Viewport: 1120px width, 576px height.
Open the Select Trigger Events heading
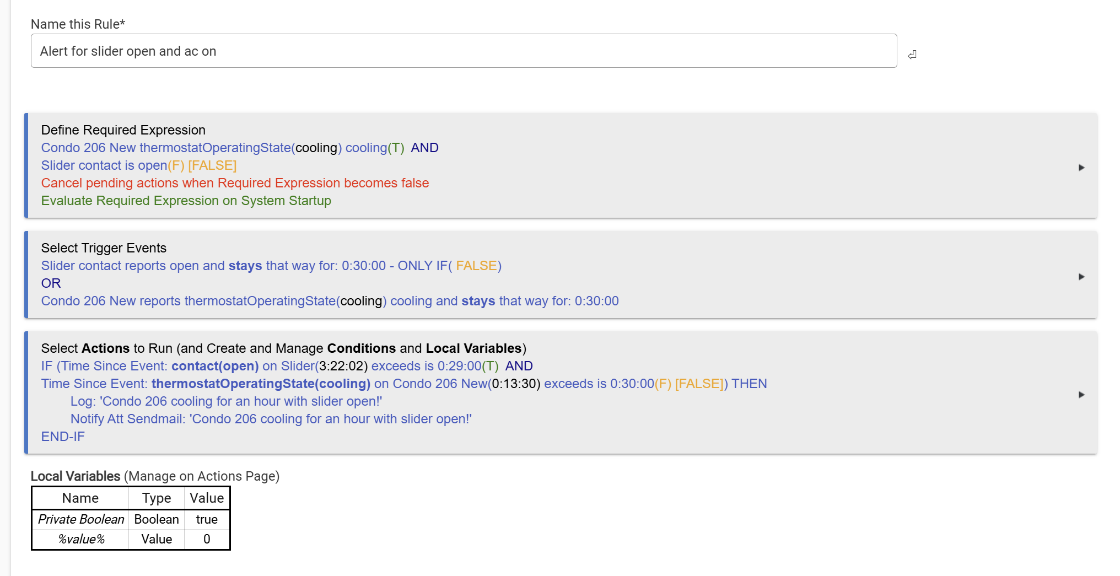tap(104, 248)
